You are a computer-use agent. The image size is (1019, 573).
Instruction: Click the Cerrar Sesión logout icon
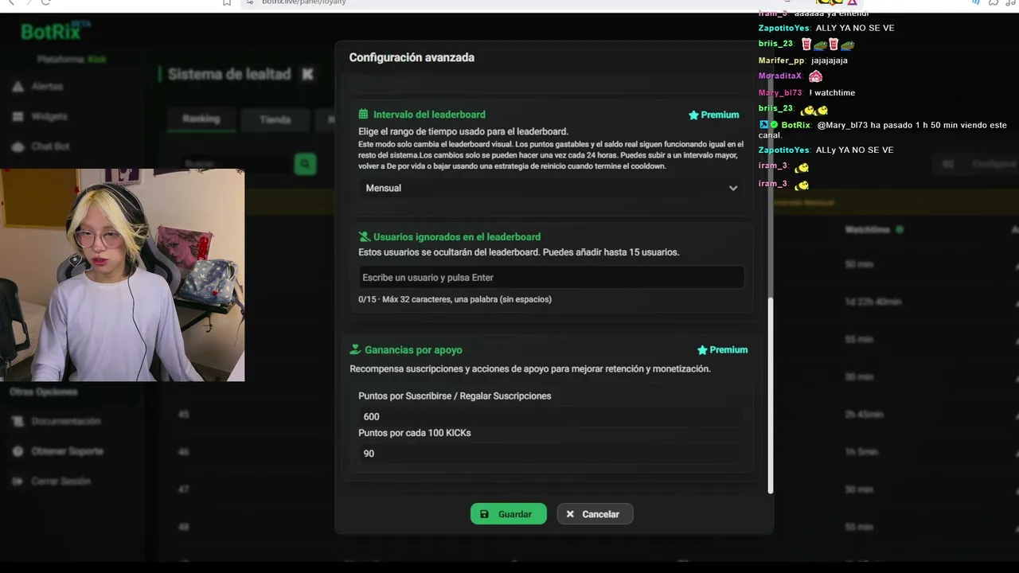pyautogui.click(x=18, y=481)
